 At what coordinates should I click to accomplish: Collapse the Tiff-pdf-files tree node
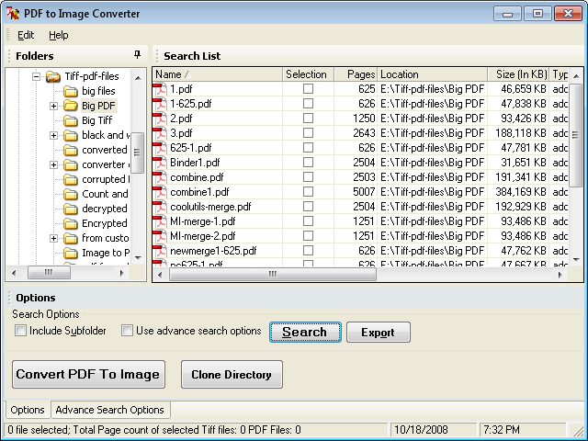[x=37, y=76]
